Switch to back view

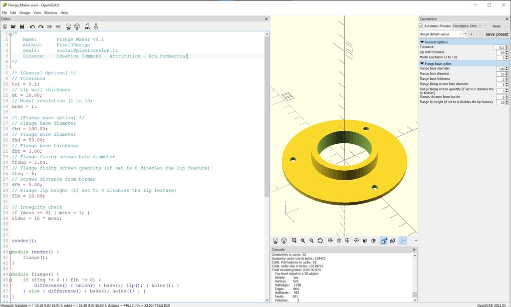click(373, 241)
